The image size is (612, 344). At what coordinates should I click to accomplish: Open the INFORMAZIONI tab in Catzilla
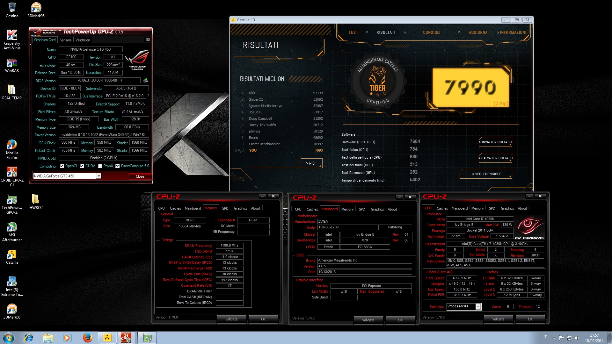[513, 32]
